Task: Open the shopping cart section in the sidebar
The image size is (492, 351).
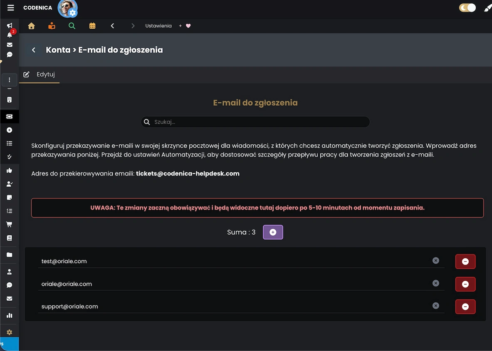Action: 9,224
